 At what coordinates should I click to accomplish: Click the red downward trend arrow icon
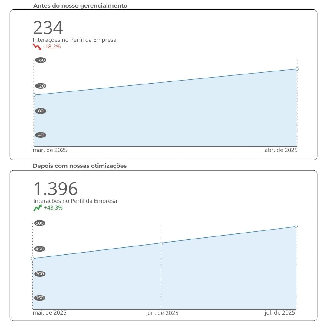tap(37, 47)
